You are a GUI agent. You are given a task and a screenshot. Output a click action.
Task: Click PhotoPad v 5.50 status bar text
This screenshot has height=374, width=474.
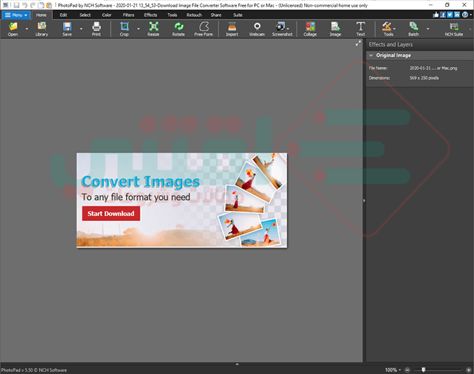point(34,370)
